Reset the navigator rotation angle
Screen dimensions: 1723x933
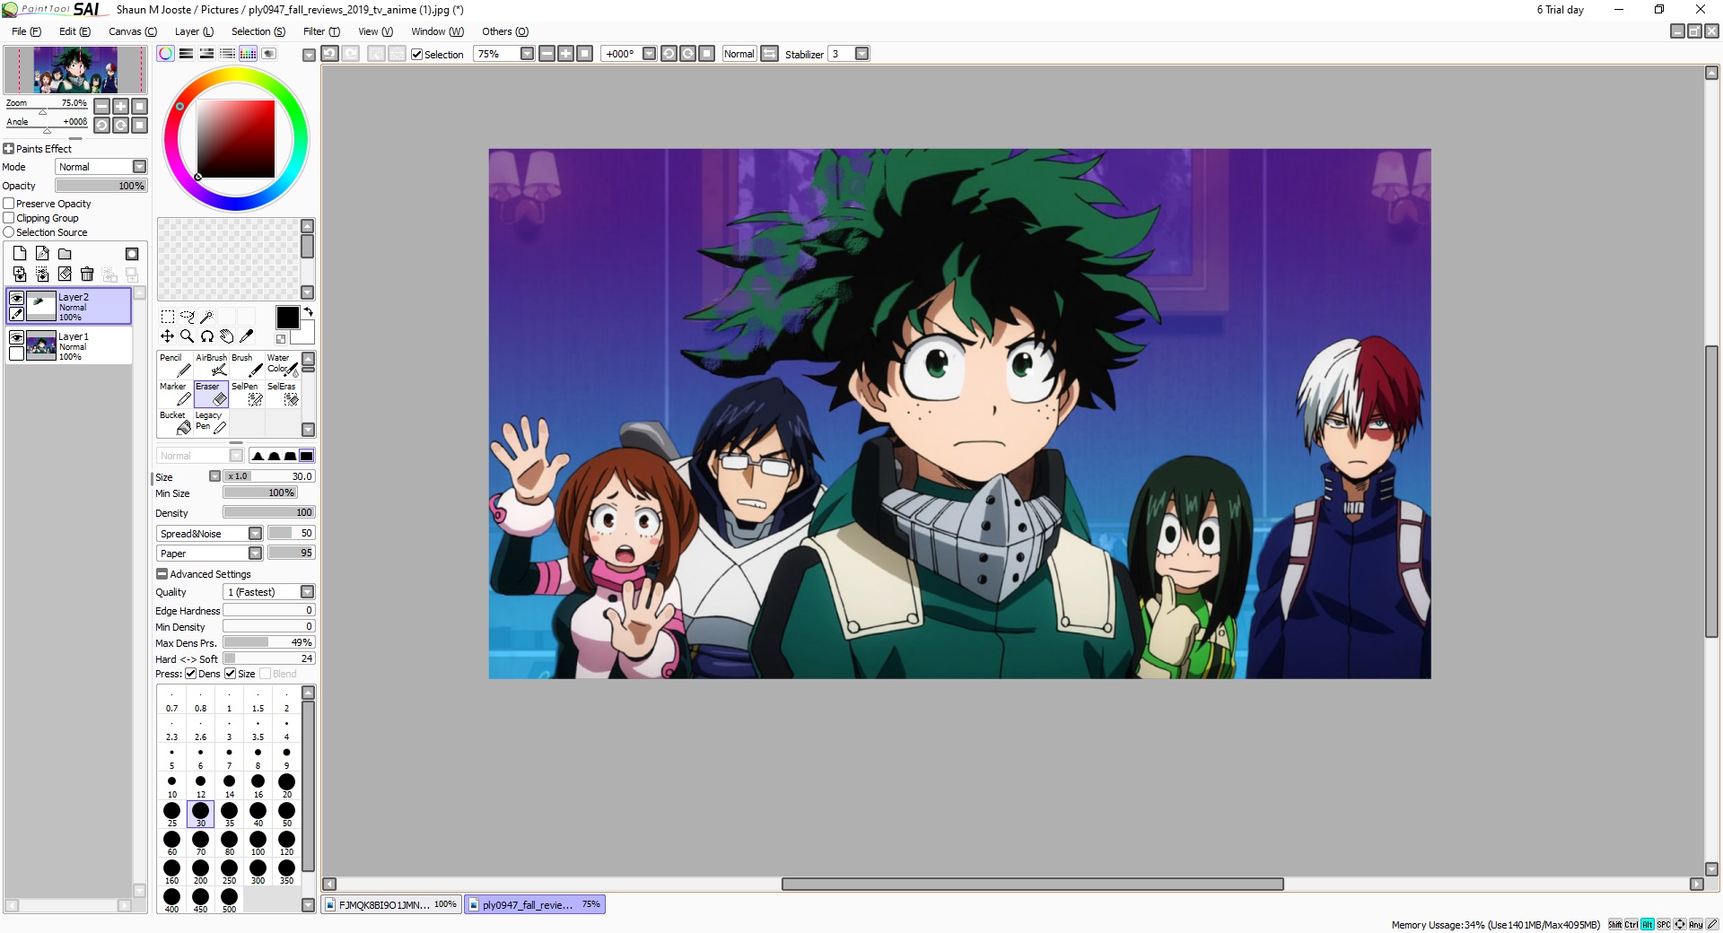(x=139, y=125)
